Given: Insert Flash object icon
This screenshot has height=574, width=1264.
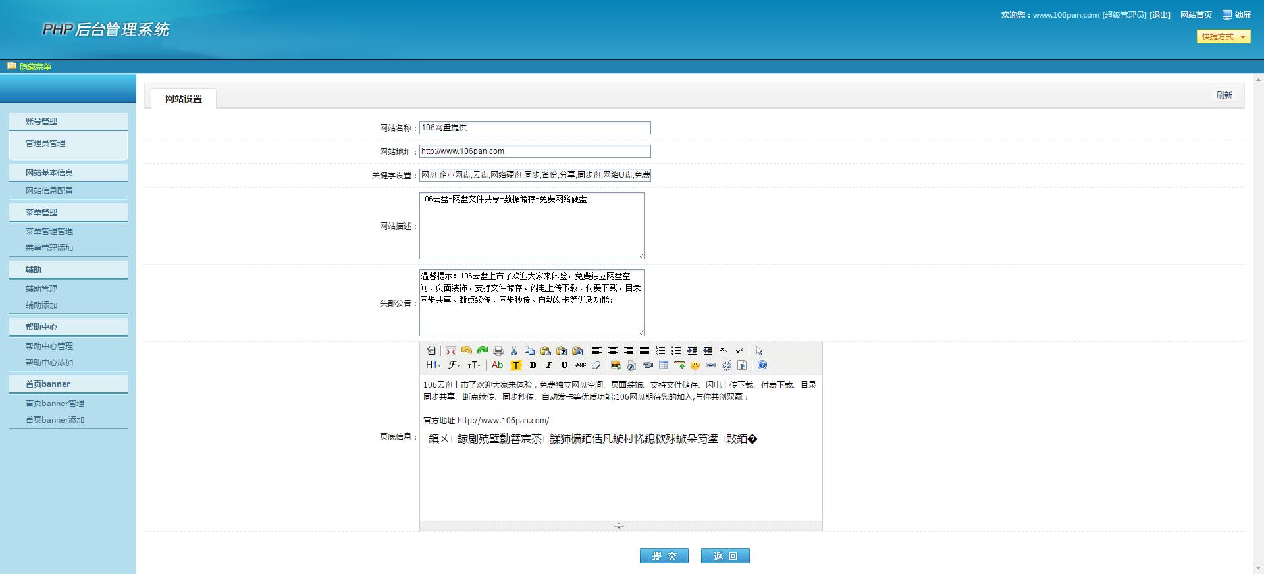Looking at the screenshot, I should (x=631, y=365).
